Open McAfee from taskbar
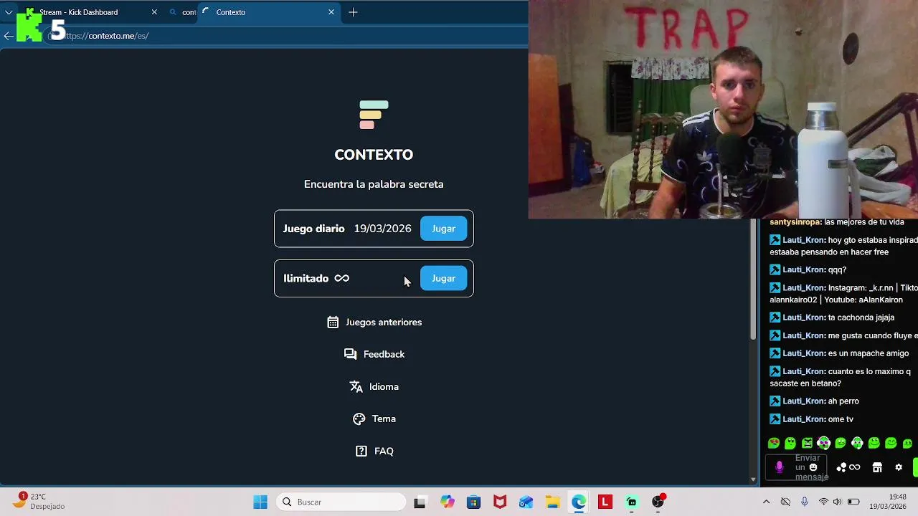 pyautogui.click(x=500, y=502)
